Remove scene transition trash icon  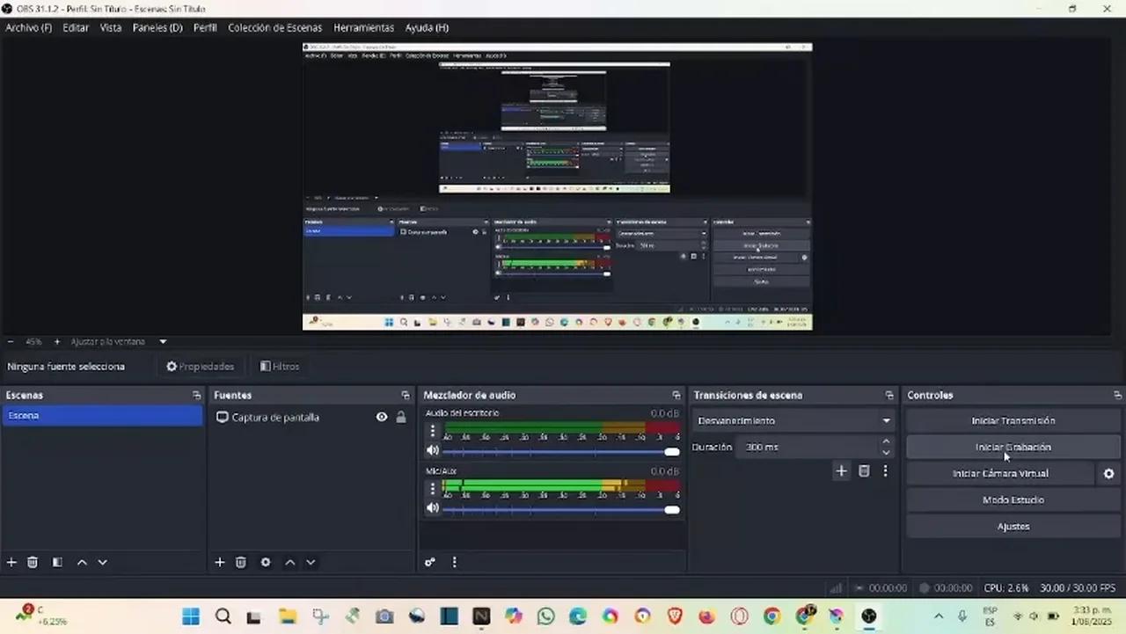(x=864, y=471)
